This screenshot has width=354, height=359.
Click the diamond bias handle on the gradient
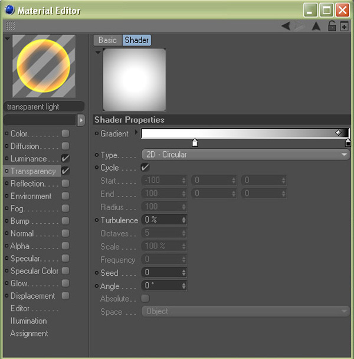click(x=338, y=133)
